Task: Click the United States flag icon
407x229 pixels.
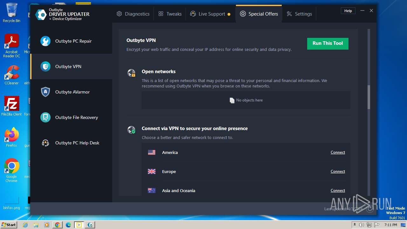Action: (x=152, y=152)
